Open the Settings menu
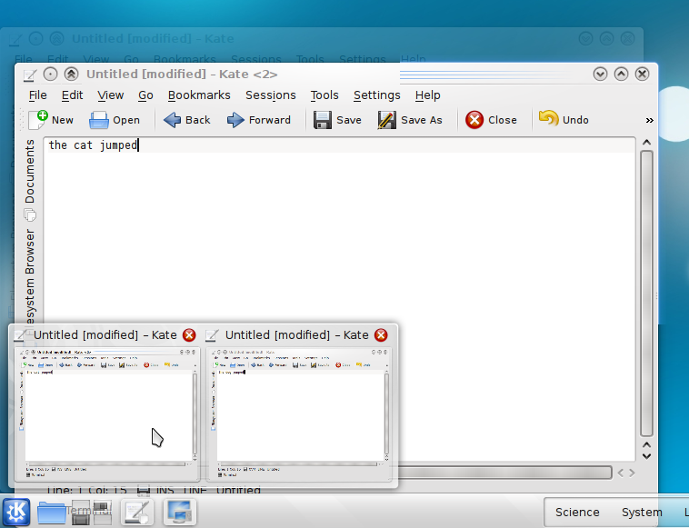 pos(377,95)
